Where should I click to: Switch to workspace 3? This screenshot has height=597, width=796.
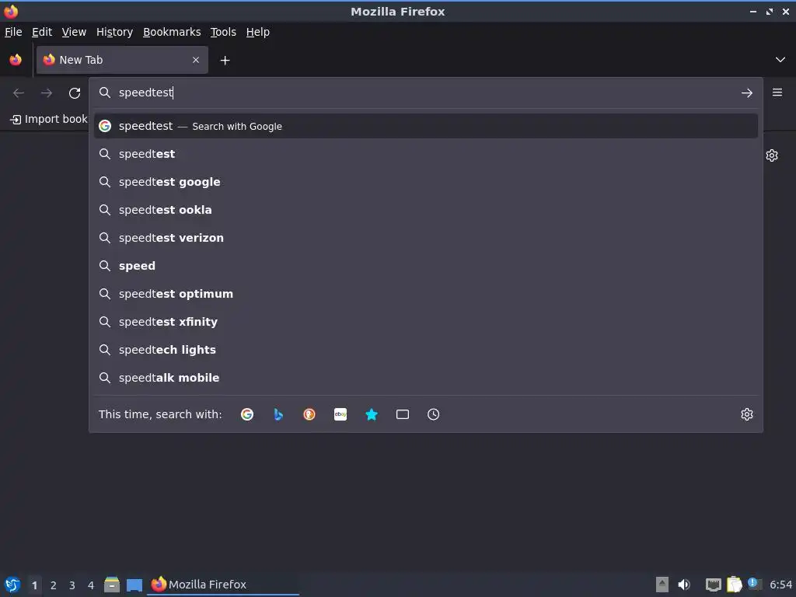pos(72,585)
